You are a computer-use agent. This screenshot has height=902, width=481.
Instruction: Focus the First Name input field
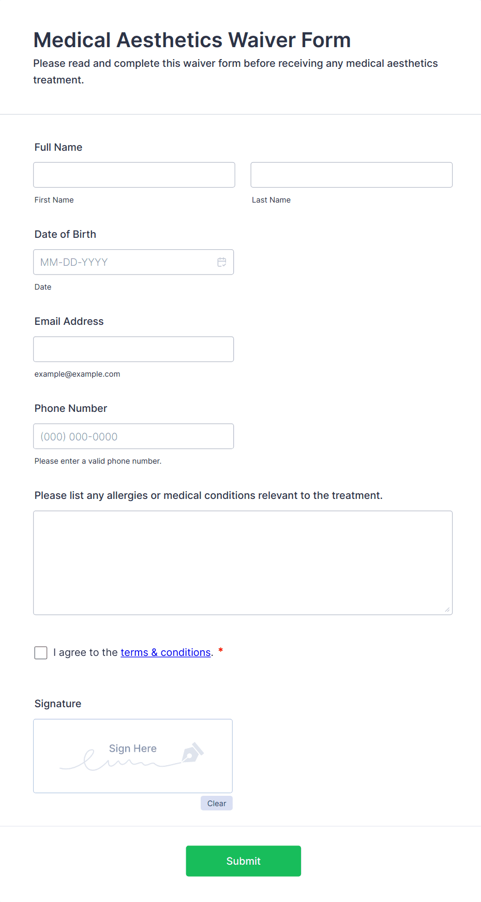click(134, 175)
